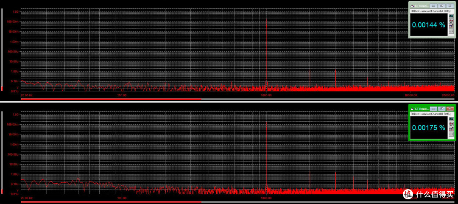Maximize the Channel A CT Reading window
This screenshot has height=204, width=458.
[441, 6]
